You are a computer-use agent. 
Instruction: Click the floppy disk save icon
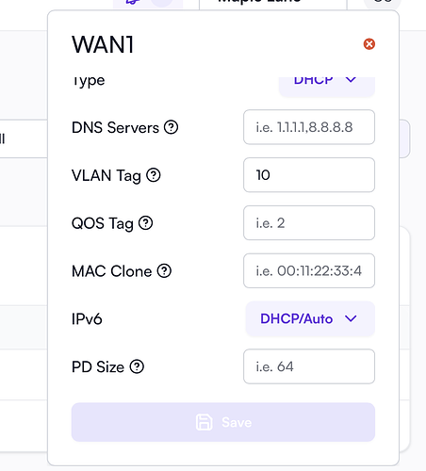click(205, 422)
